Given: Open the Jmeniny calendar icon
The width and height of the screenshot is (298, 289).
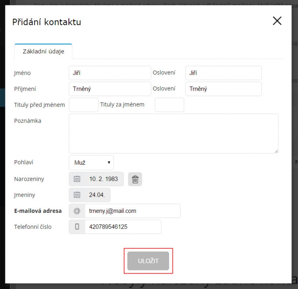Looking at the screenshot, I should point(77,195).
